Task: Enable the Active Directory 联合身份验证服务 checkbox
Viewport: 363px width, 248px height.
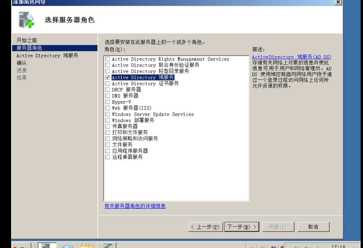Action: click(x=108, y=65)
